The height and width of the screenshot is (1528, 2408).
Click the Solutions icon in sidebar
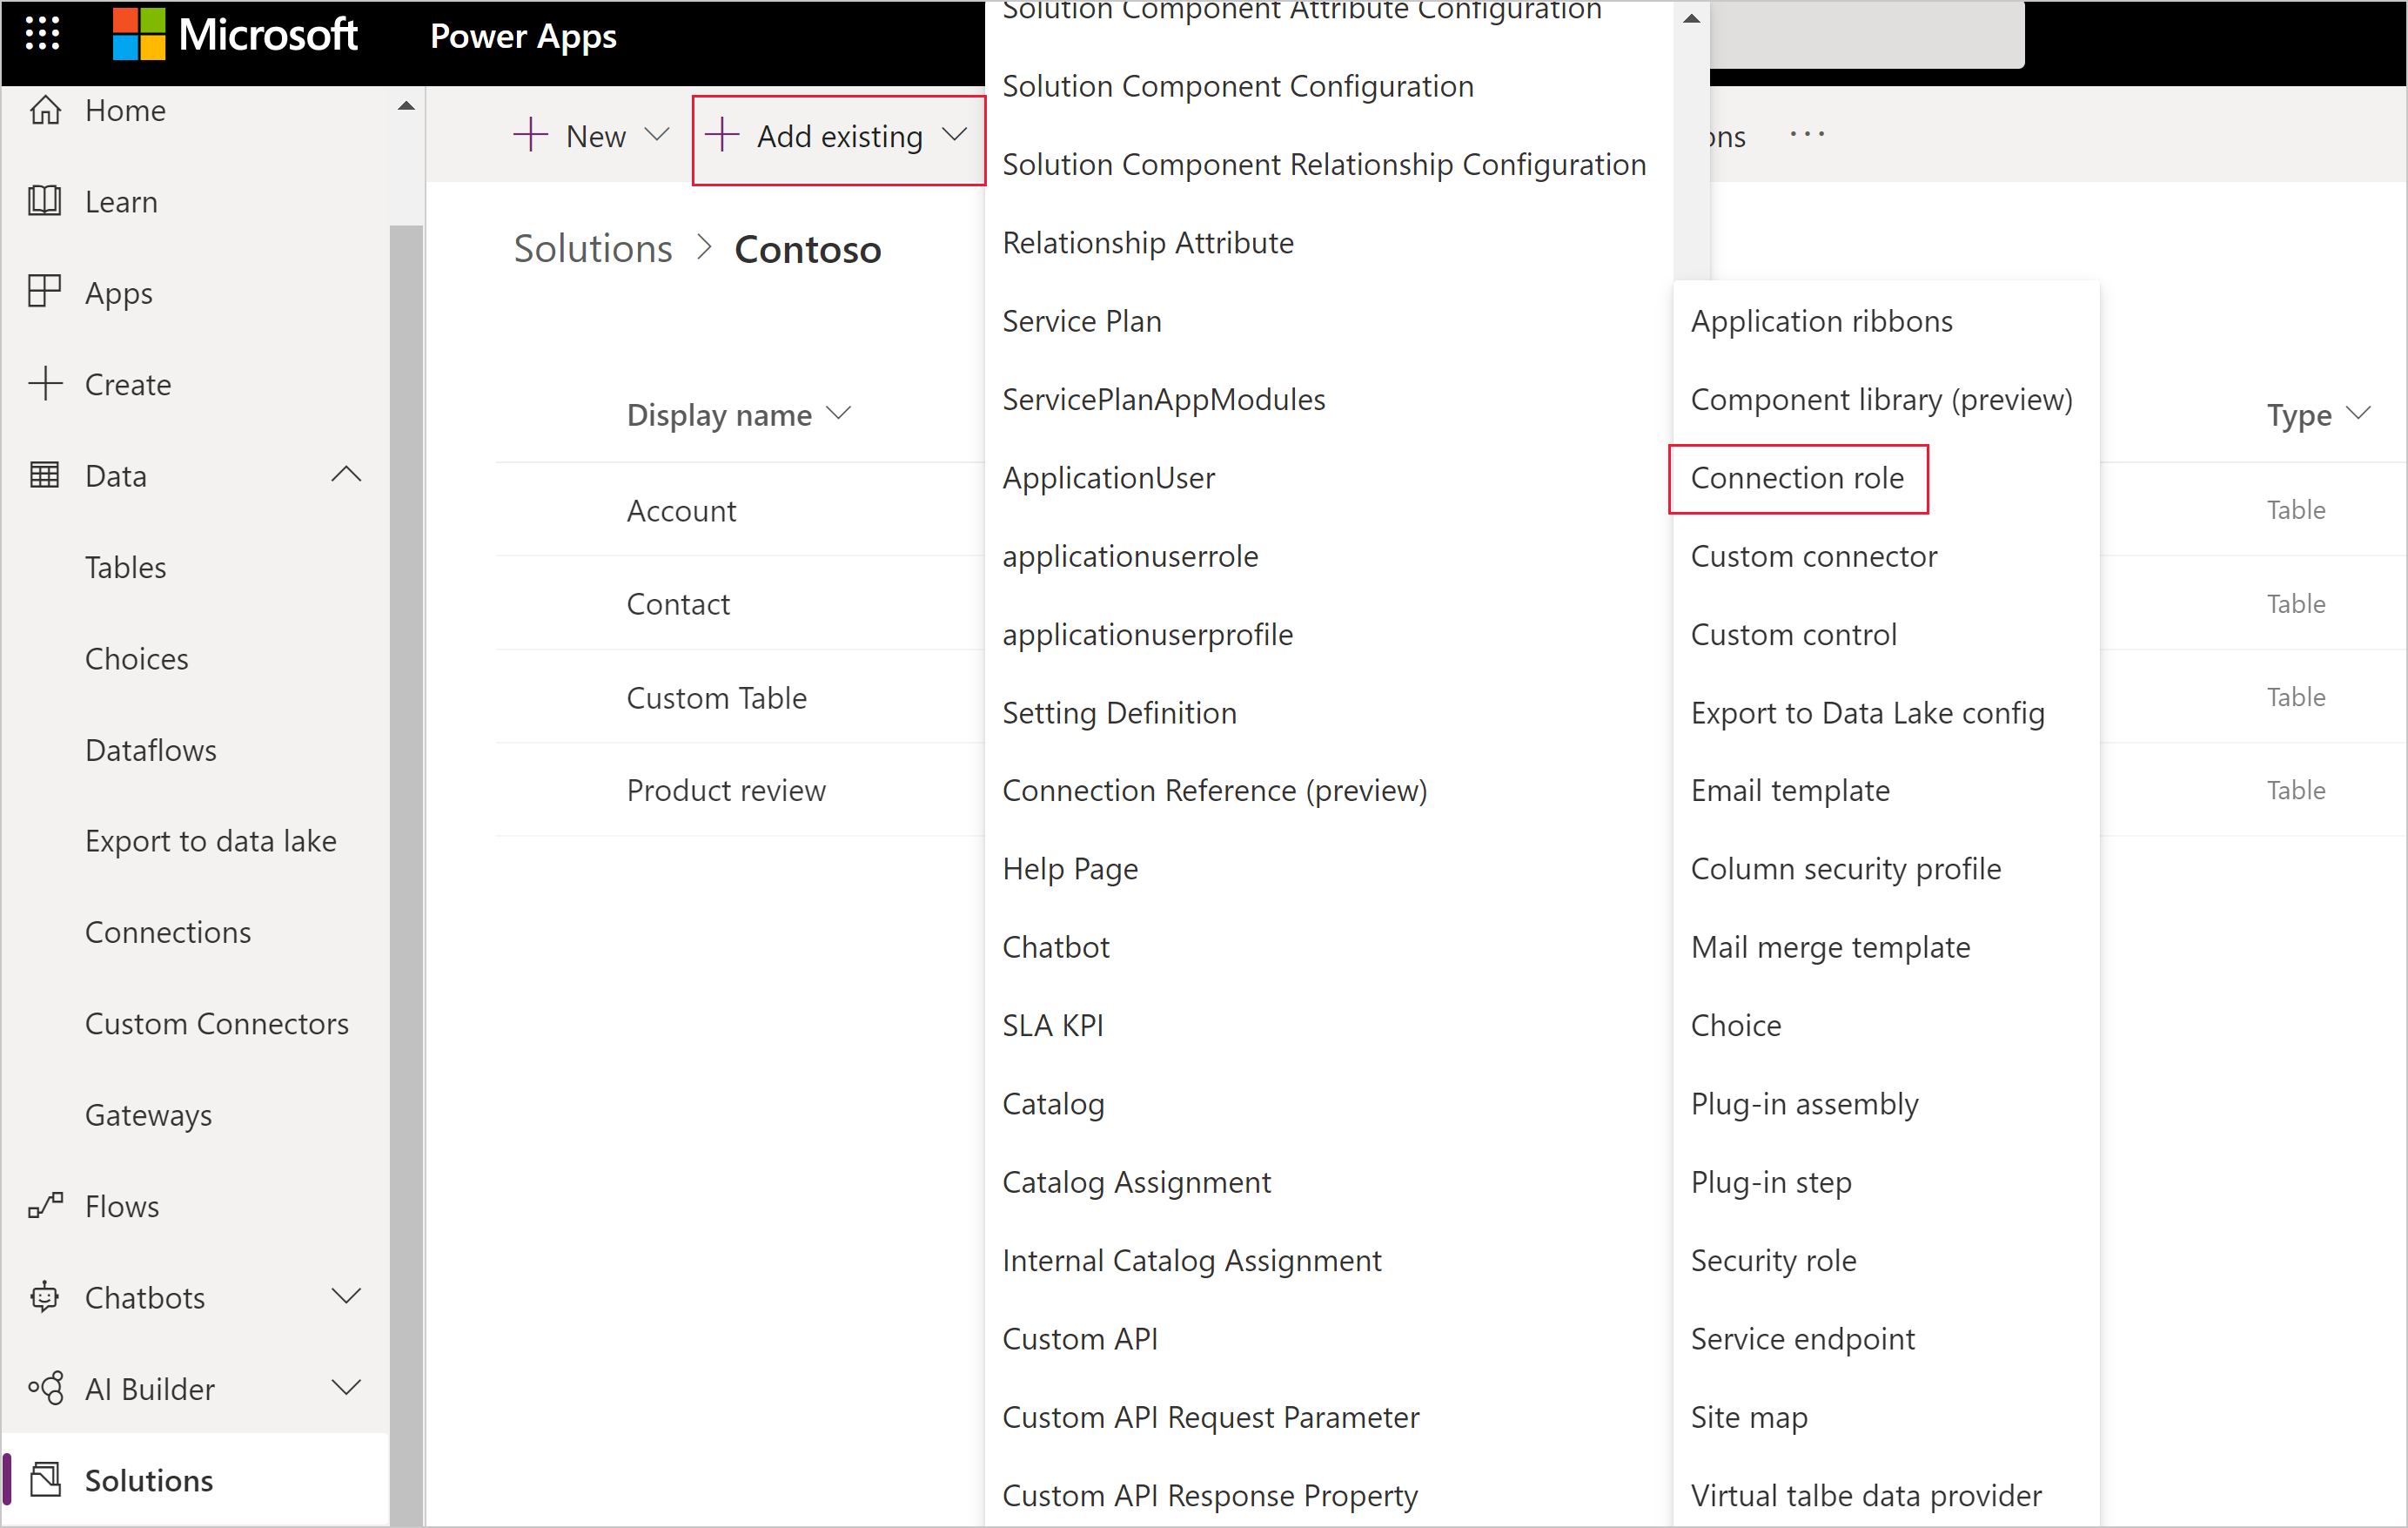(x=47, y=1477)
